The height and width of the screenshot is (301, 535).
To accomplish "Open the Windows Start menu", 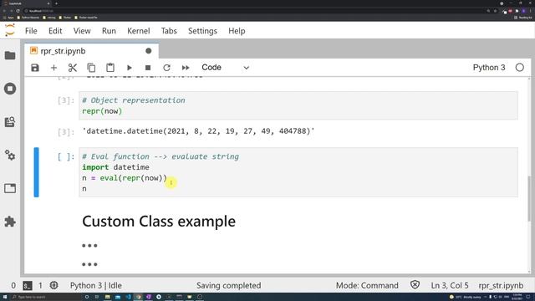I will coord(5,297).
